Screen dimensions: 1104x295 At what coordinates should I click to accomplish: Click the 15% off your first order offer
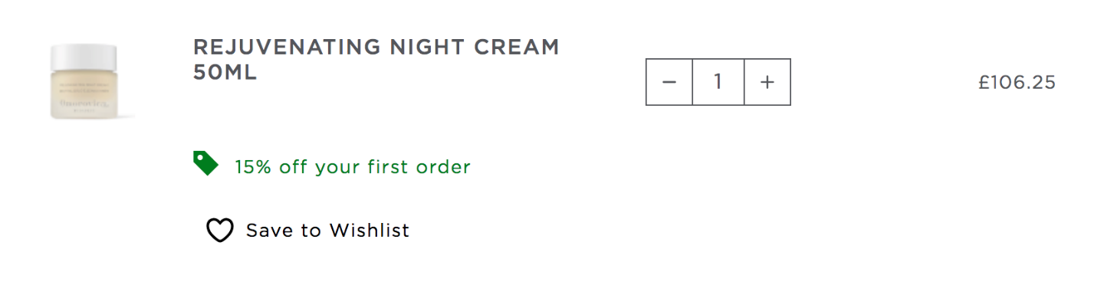353,166
